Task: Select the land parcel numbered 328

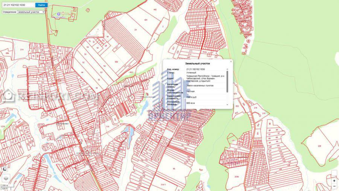Action: (319, 146)
